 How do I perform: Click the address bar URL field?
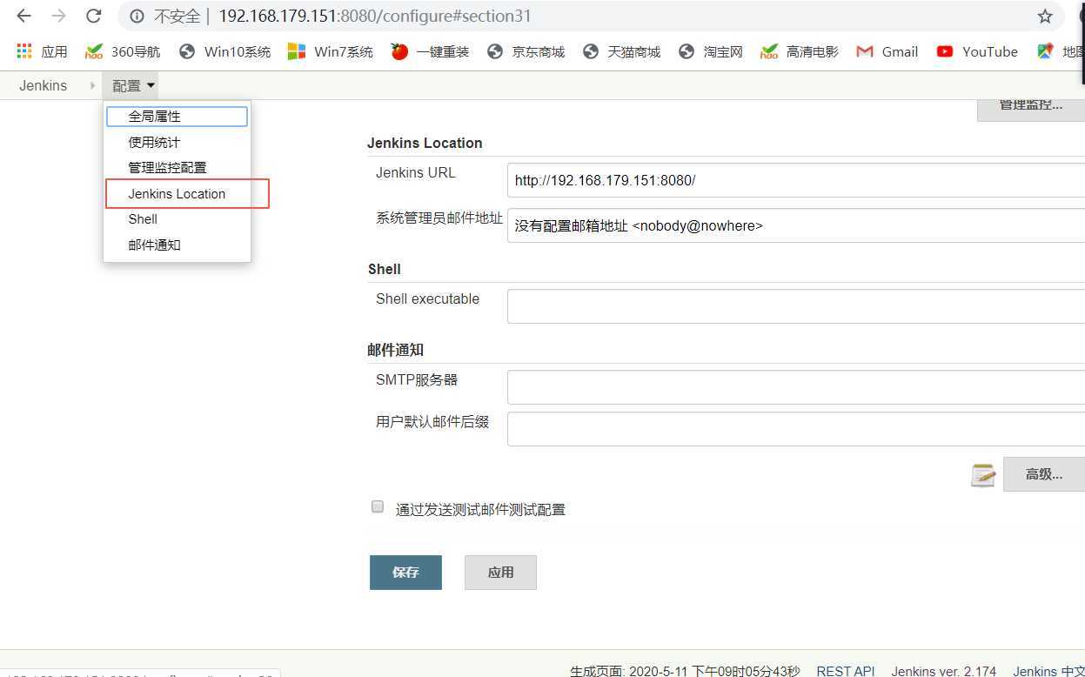point(592,17)
